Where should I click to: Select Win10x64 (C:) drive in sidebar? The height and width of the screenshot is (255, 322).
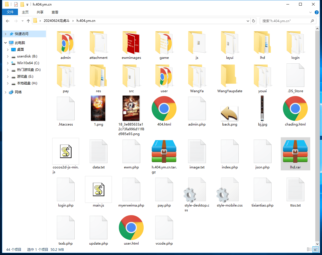click(x=28, y=63)
